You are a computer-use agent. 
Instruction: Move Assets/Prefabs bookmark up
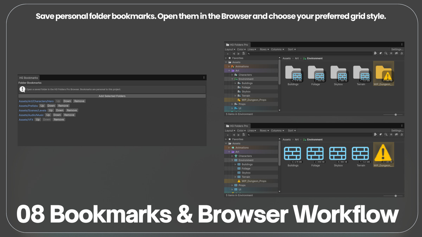tap(42, 106)
